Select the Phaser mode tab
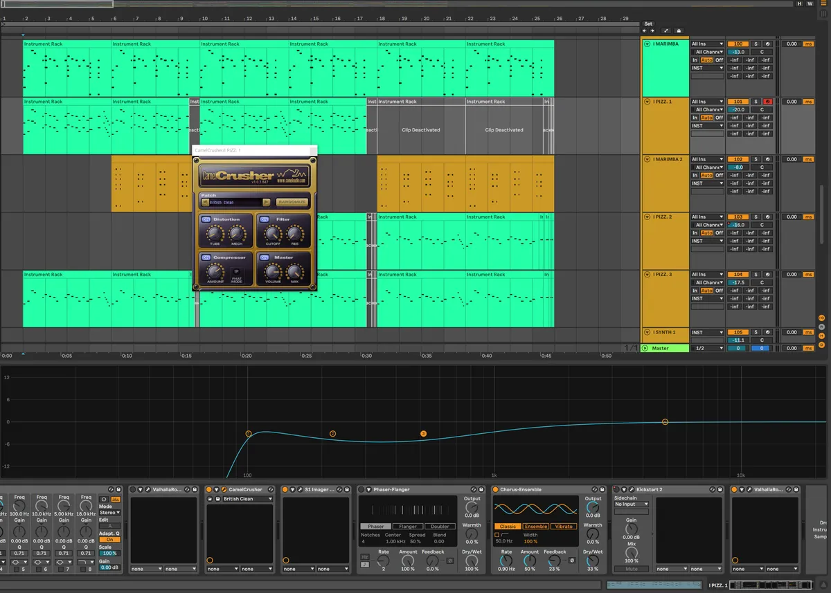831x593 pixels. coord(376,527)
